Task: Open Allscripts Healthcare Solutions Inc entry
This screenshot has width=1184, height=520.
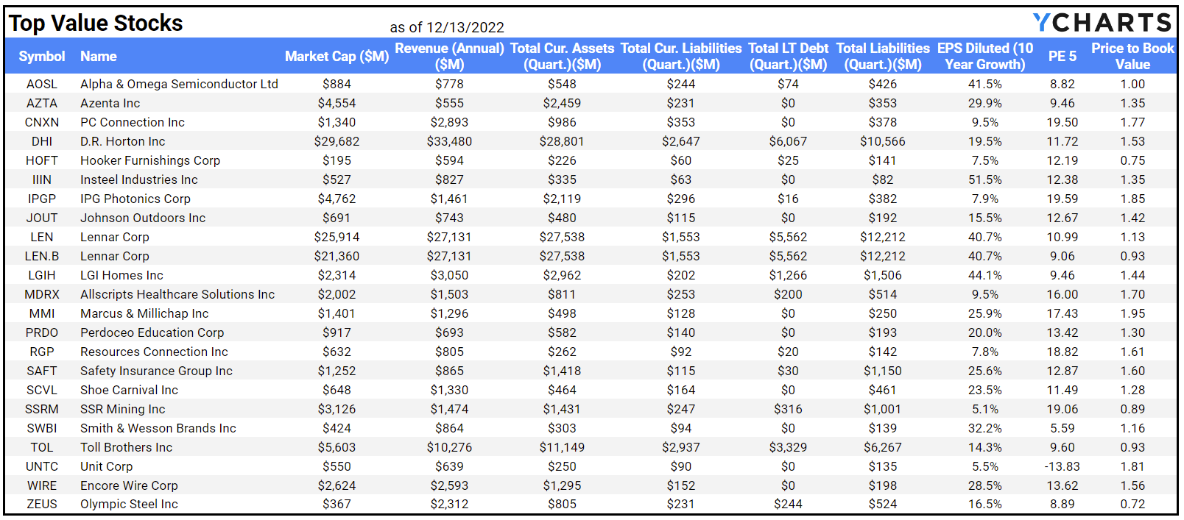Action: 177,294
